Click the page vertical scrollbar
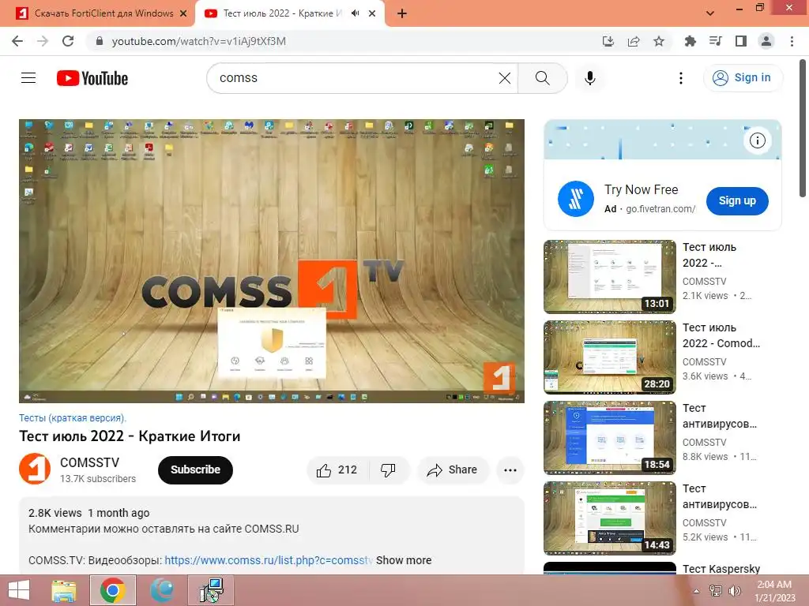The width and height of the screenshot is (809, 606). coord(803,128)
